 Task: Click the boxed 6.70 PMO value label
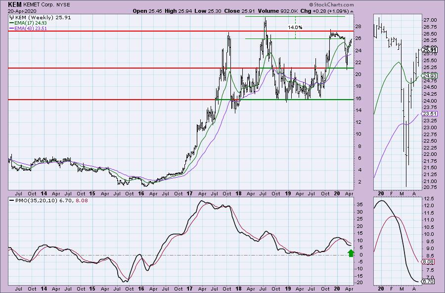pos(428,281)
